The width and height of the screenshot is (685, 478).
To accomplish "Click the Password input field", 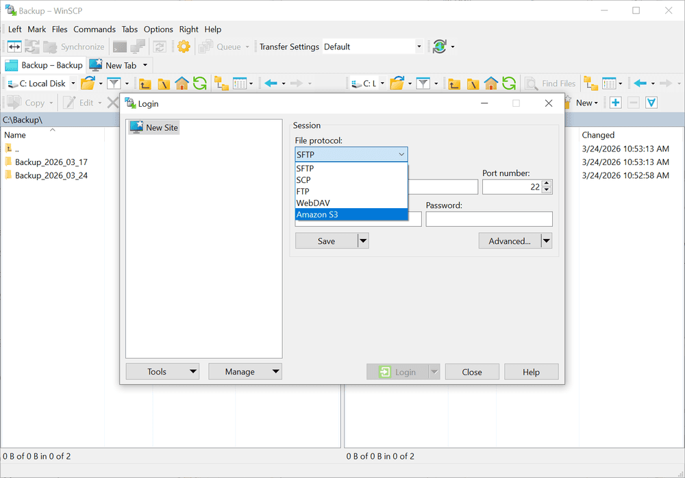I will coord(489,219).
